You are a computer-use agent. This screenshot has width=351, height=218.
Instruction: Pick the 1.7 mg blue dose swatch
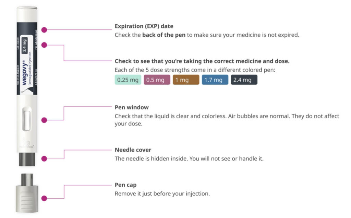pos(215,80)
